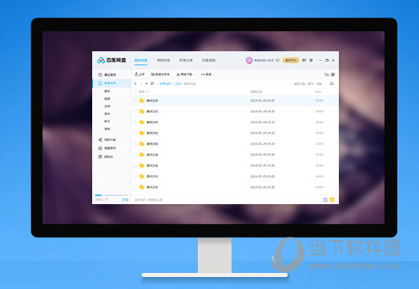Viewport: 419px width, 289px height.
Task: Select Music category under All Files
Action: coord(107,114)
